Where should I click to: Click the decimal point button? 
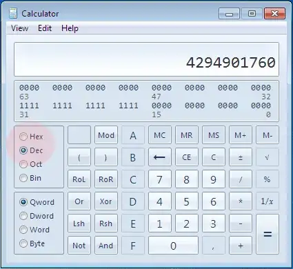[214, 246]
